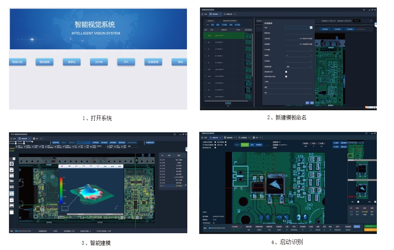Image resolution: width=394 pixels, height=250 pixels.
Task: Select checkbox of row bb-240302-1
Action: (205, 42)
